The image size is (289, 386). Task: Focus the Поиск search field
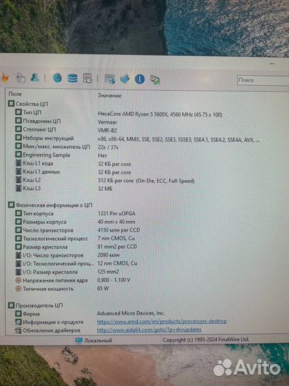pyautogui.click(x=263, y=80)
